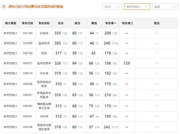Click the 英语 column header
Image resolution: width=180 pixels, height=134 pixels.
coord(94,23)
